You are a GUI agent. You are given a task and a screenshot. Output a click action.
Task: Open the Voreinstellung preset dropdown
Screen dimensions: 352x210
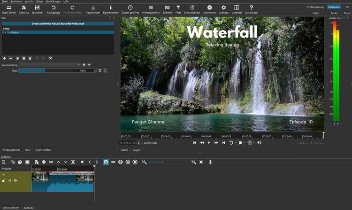pos(50,65)
